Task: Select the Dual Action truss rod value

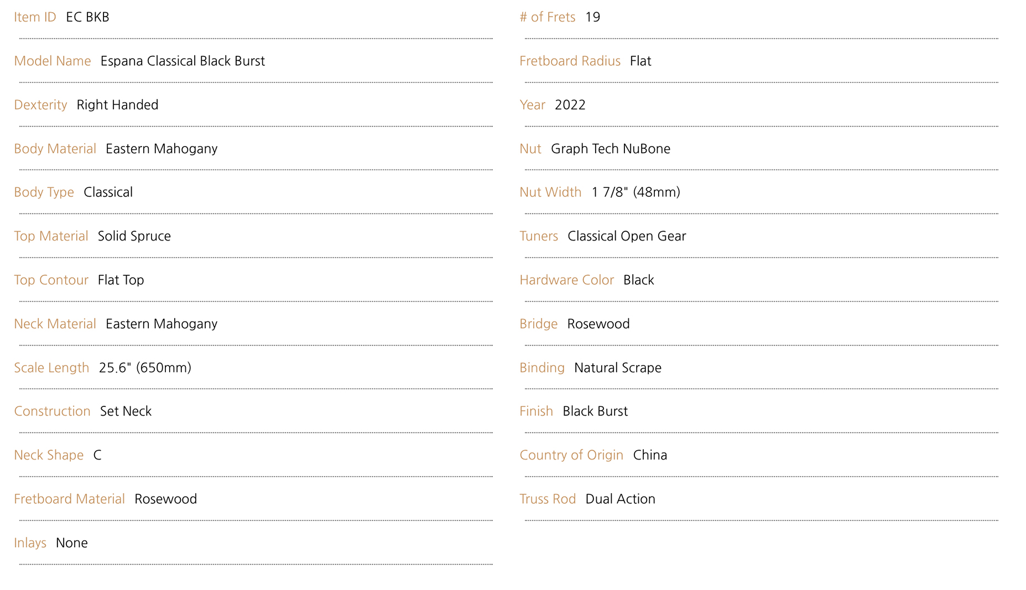Action: pos(620,499)
